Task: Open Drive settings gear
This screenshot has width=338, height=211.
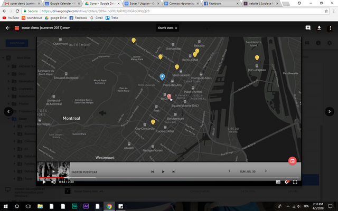Action: click(330, 43)
